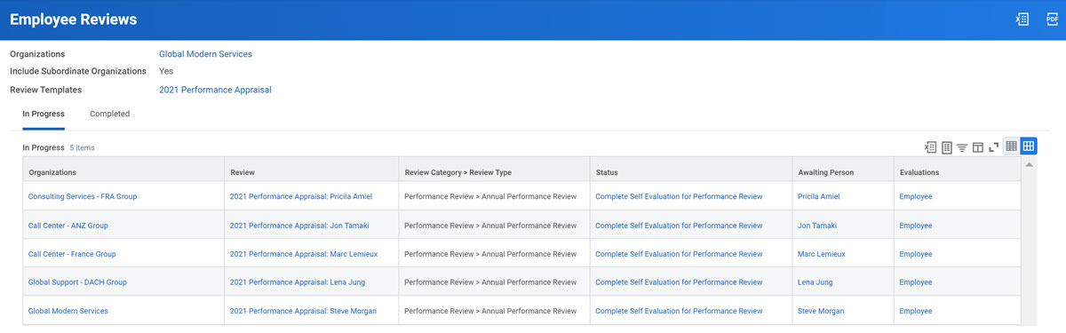Open Employee evaluation in Jon Tamaki row
Image resolution: width=1066 pixels, height=333 pixels.
916,226
